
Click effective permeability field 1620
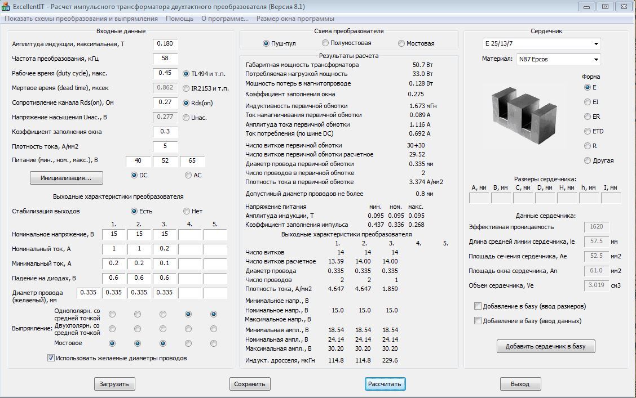click(597, 227)
